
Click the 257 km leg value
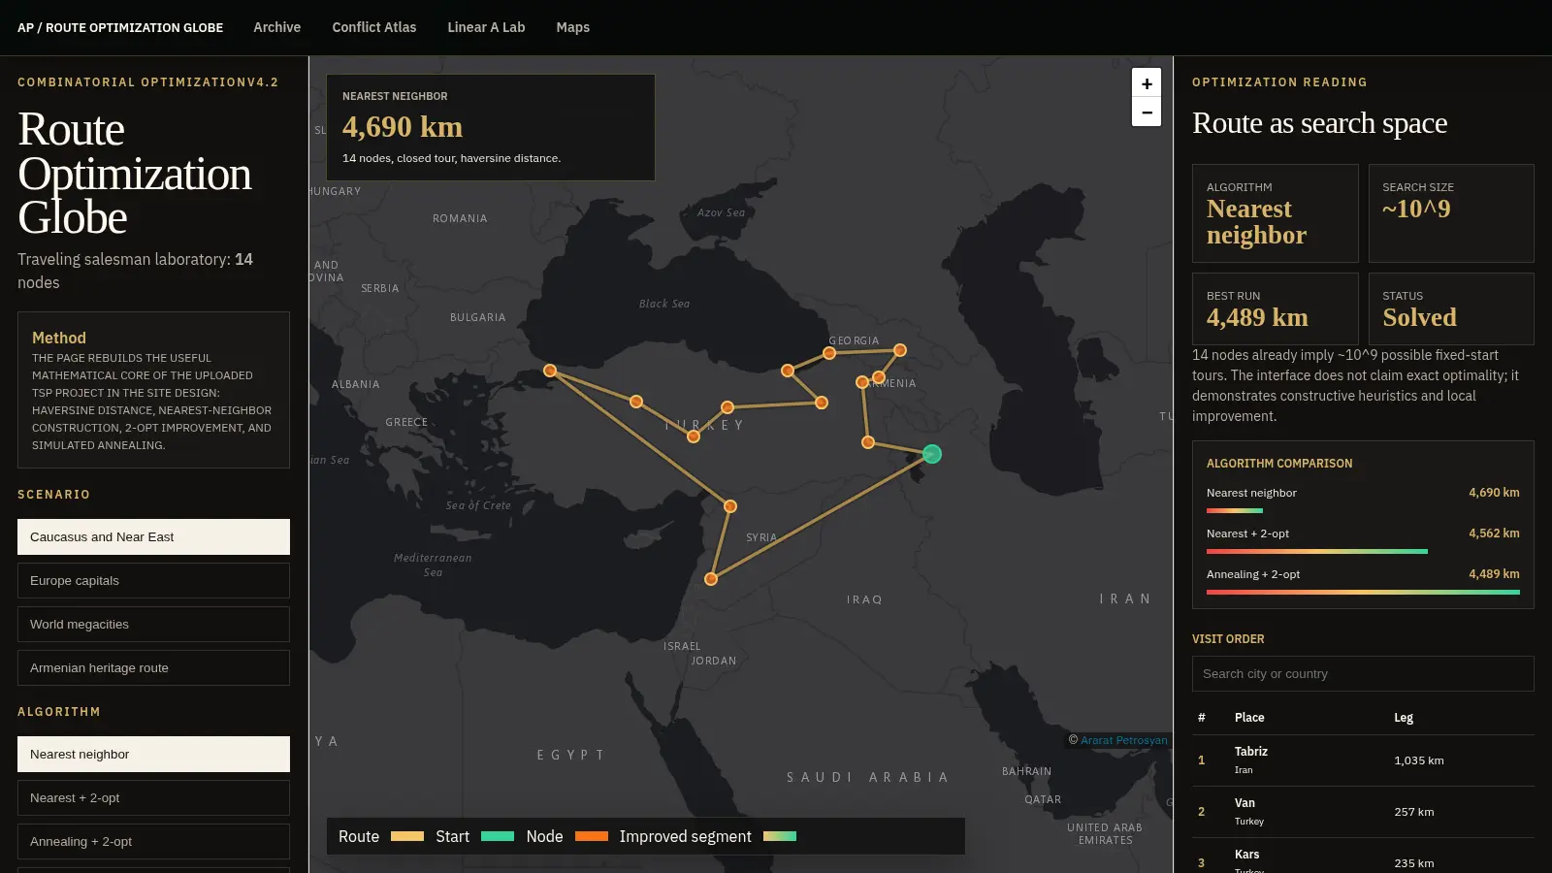(x=1414, y=812)
